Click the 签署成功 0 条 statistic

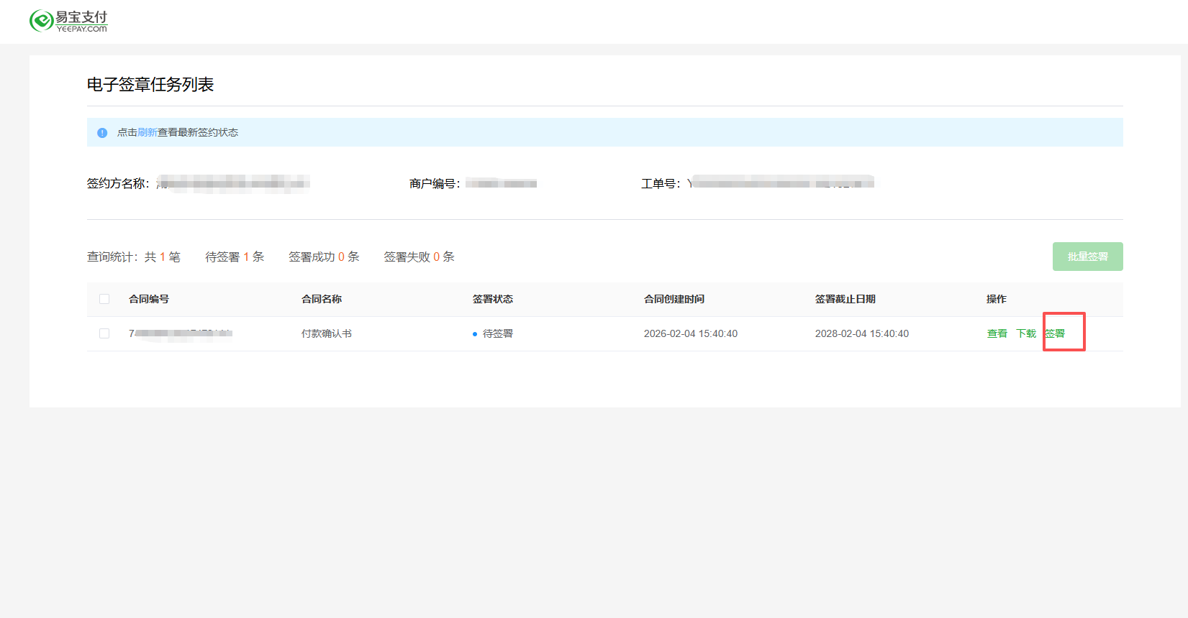[324, 257]
